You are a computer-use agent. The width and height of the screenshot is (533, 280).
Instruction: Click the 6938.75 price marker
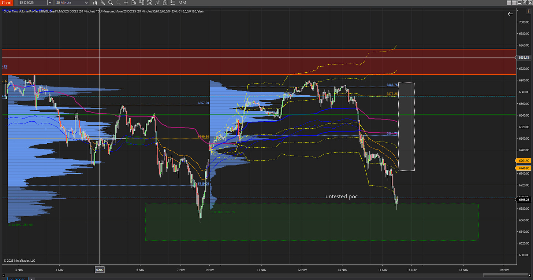tap(524, 58)
